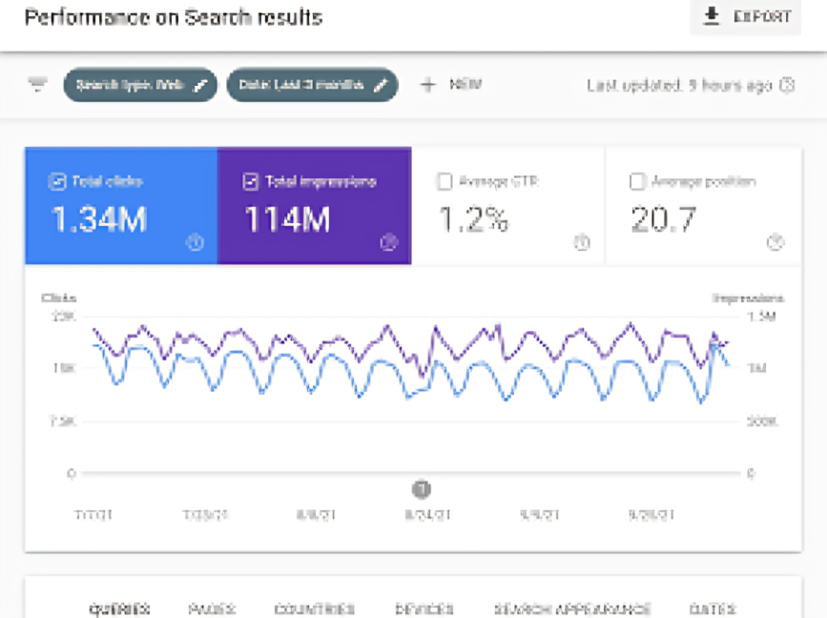Enable the Average position checkbox

637,181
